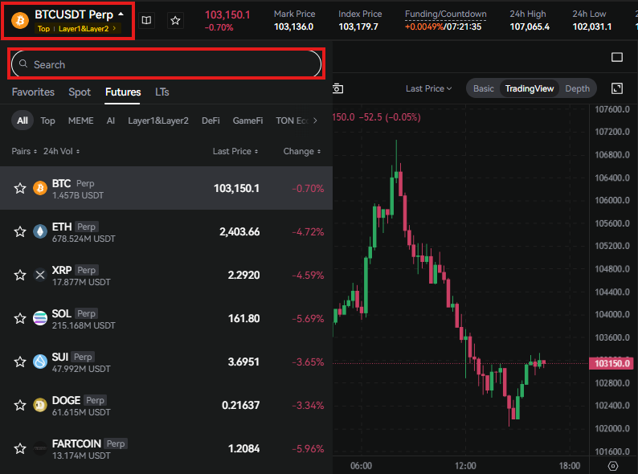Click the 24h High value 107,065.4
The height and width of the screenshot is (474, 638).
530,27
